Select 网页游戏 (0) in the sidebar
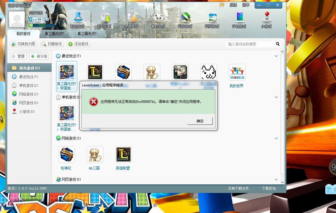Image resolution: width=336 pixels, height=213 pixels. pyautogui.click(x=29, y=103)
